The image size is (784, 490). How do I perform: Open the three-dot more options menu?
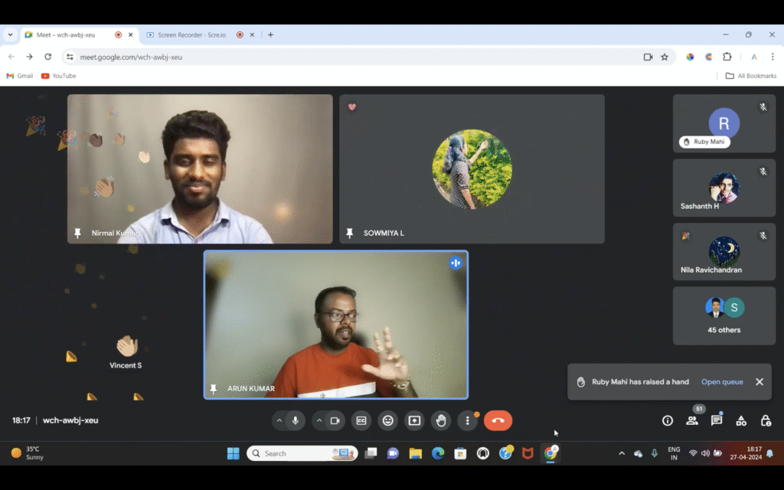point(467,420)
